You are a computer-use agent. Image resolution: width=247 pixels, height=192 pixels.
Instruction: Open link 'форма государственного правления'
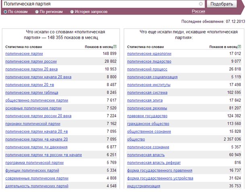[160, 170]
